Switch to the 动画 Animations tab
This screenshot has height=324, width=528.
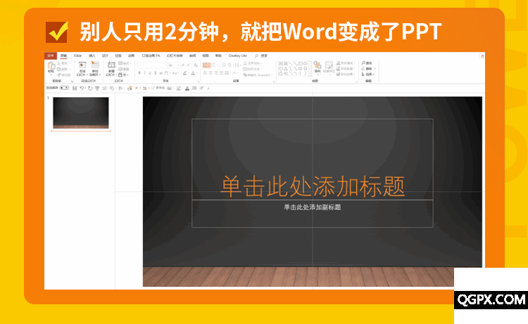click(x=132, y=56)
